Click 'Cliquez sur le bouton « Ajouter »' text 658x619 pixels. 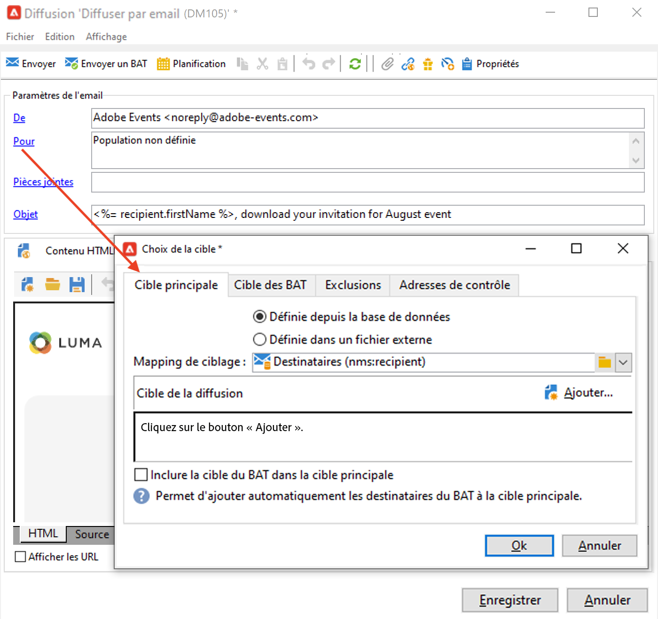[x=222, y=427]
